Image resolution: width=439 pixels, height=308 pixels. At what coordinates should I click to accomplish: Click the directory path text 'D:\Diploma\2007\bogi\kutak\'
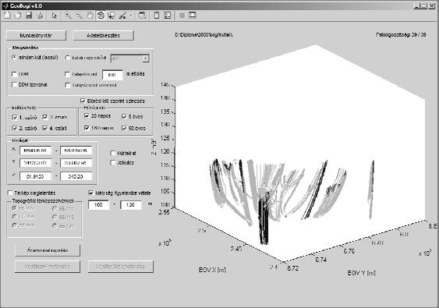tap(204, 35)
